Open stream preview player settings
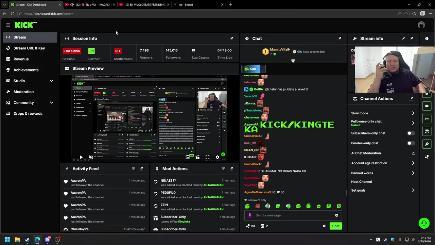The image size is (435, 245). (x=217, y=157)
